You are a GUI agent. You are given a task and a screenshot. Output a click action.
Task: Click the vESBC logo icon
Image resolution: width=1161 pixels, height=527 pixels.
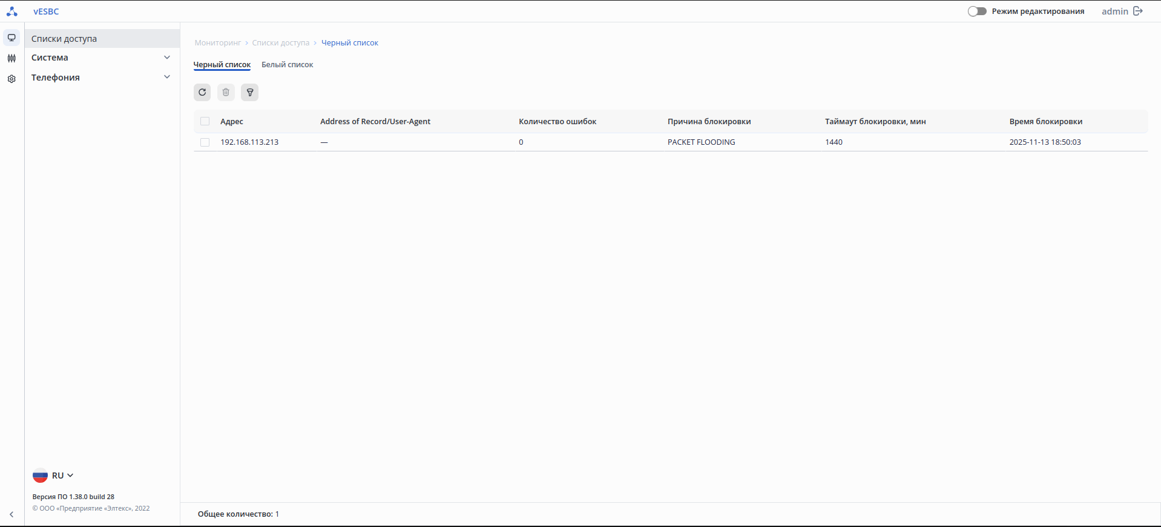tap(12, 11)
